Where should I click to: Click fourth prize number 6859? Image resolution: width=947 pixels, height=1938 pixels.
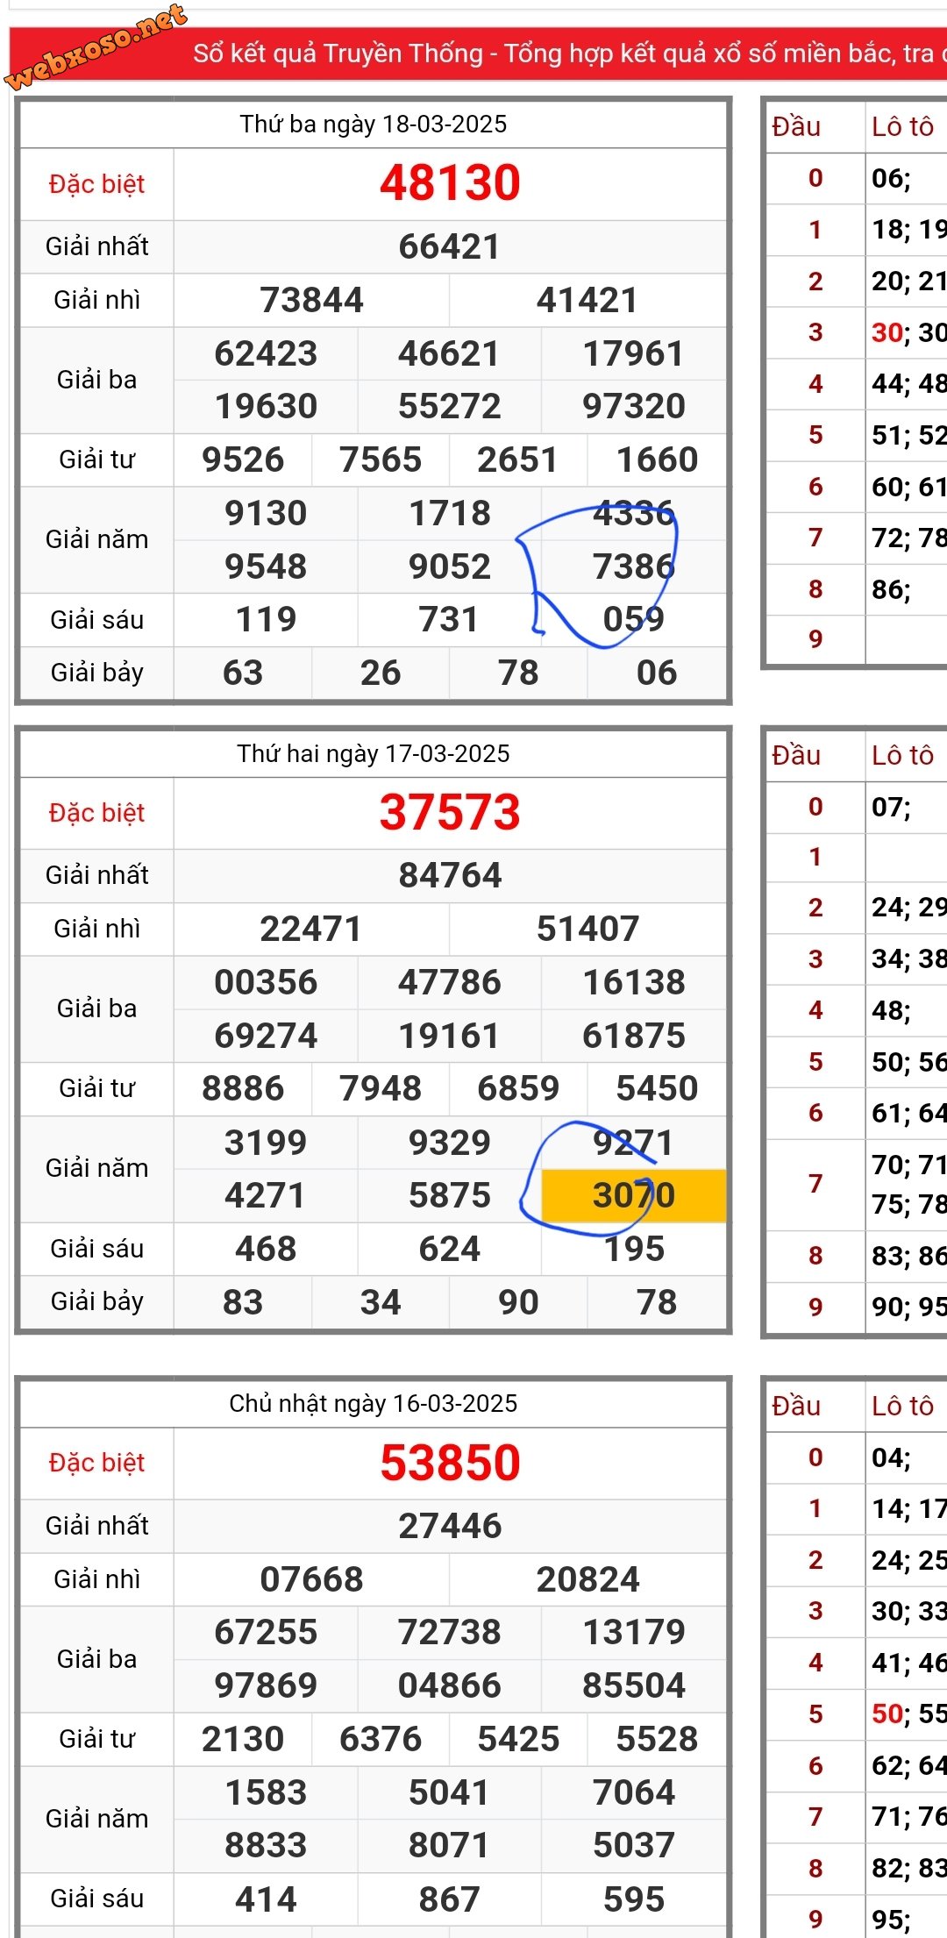click(517, 1088)
